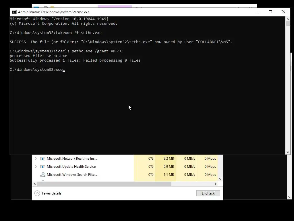Click Task Manager list scroll down arrow
This screenshot has height=221, width=294.
click(x=220, y=179)
